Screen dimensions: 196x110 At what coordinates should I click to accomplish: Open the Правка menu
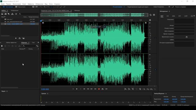(9, 4)
